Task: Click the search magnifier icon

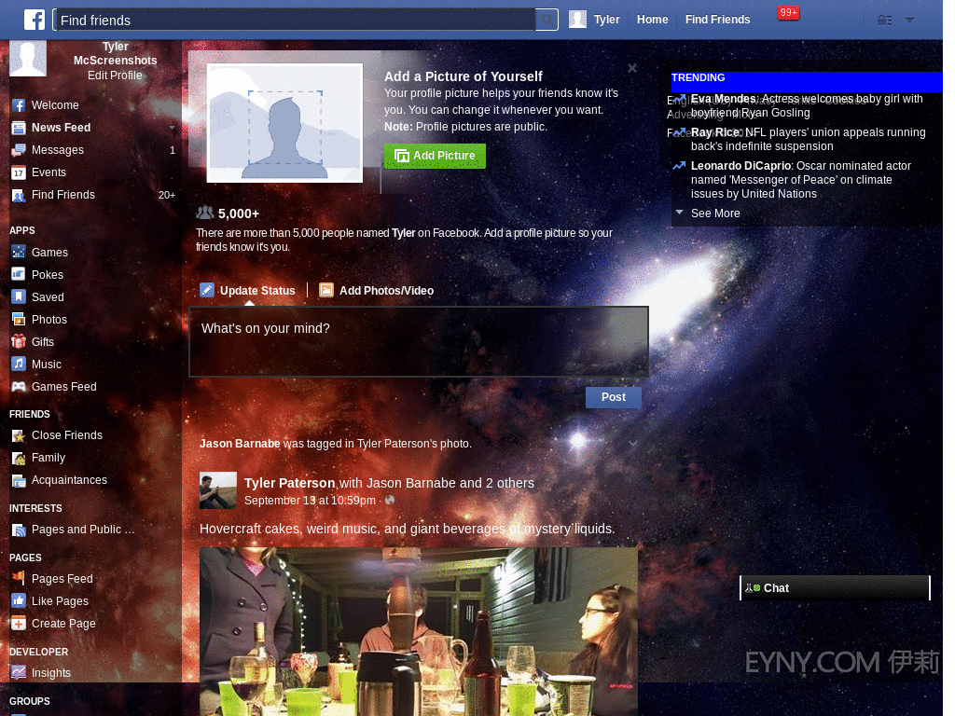Action: click(547, 21)
